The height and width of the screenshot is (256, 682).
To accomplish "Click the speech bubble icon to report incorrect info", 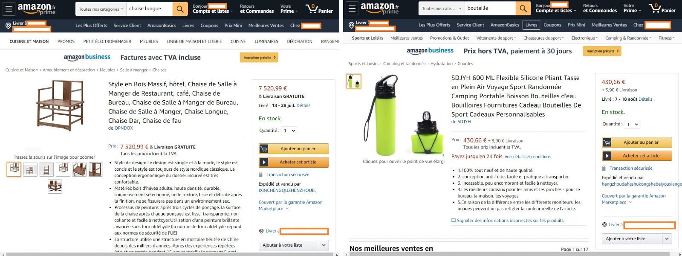I will [x=454, y=221].
